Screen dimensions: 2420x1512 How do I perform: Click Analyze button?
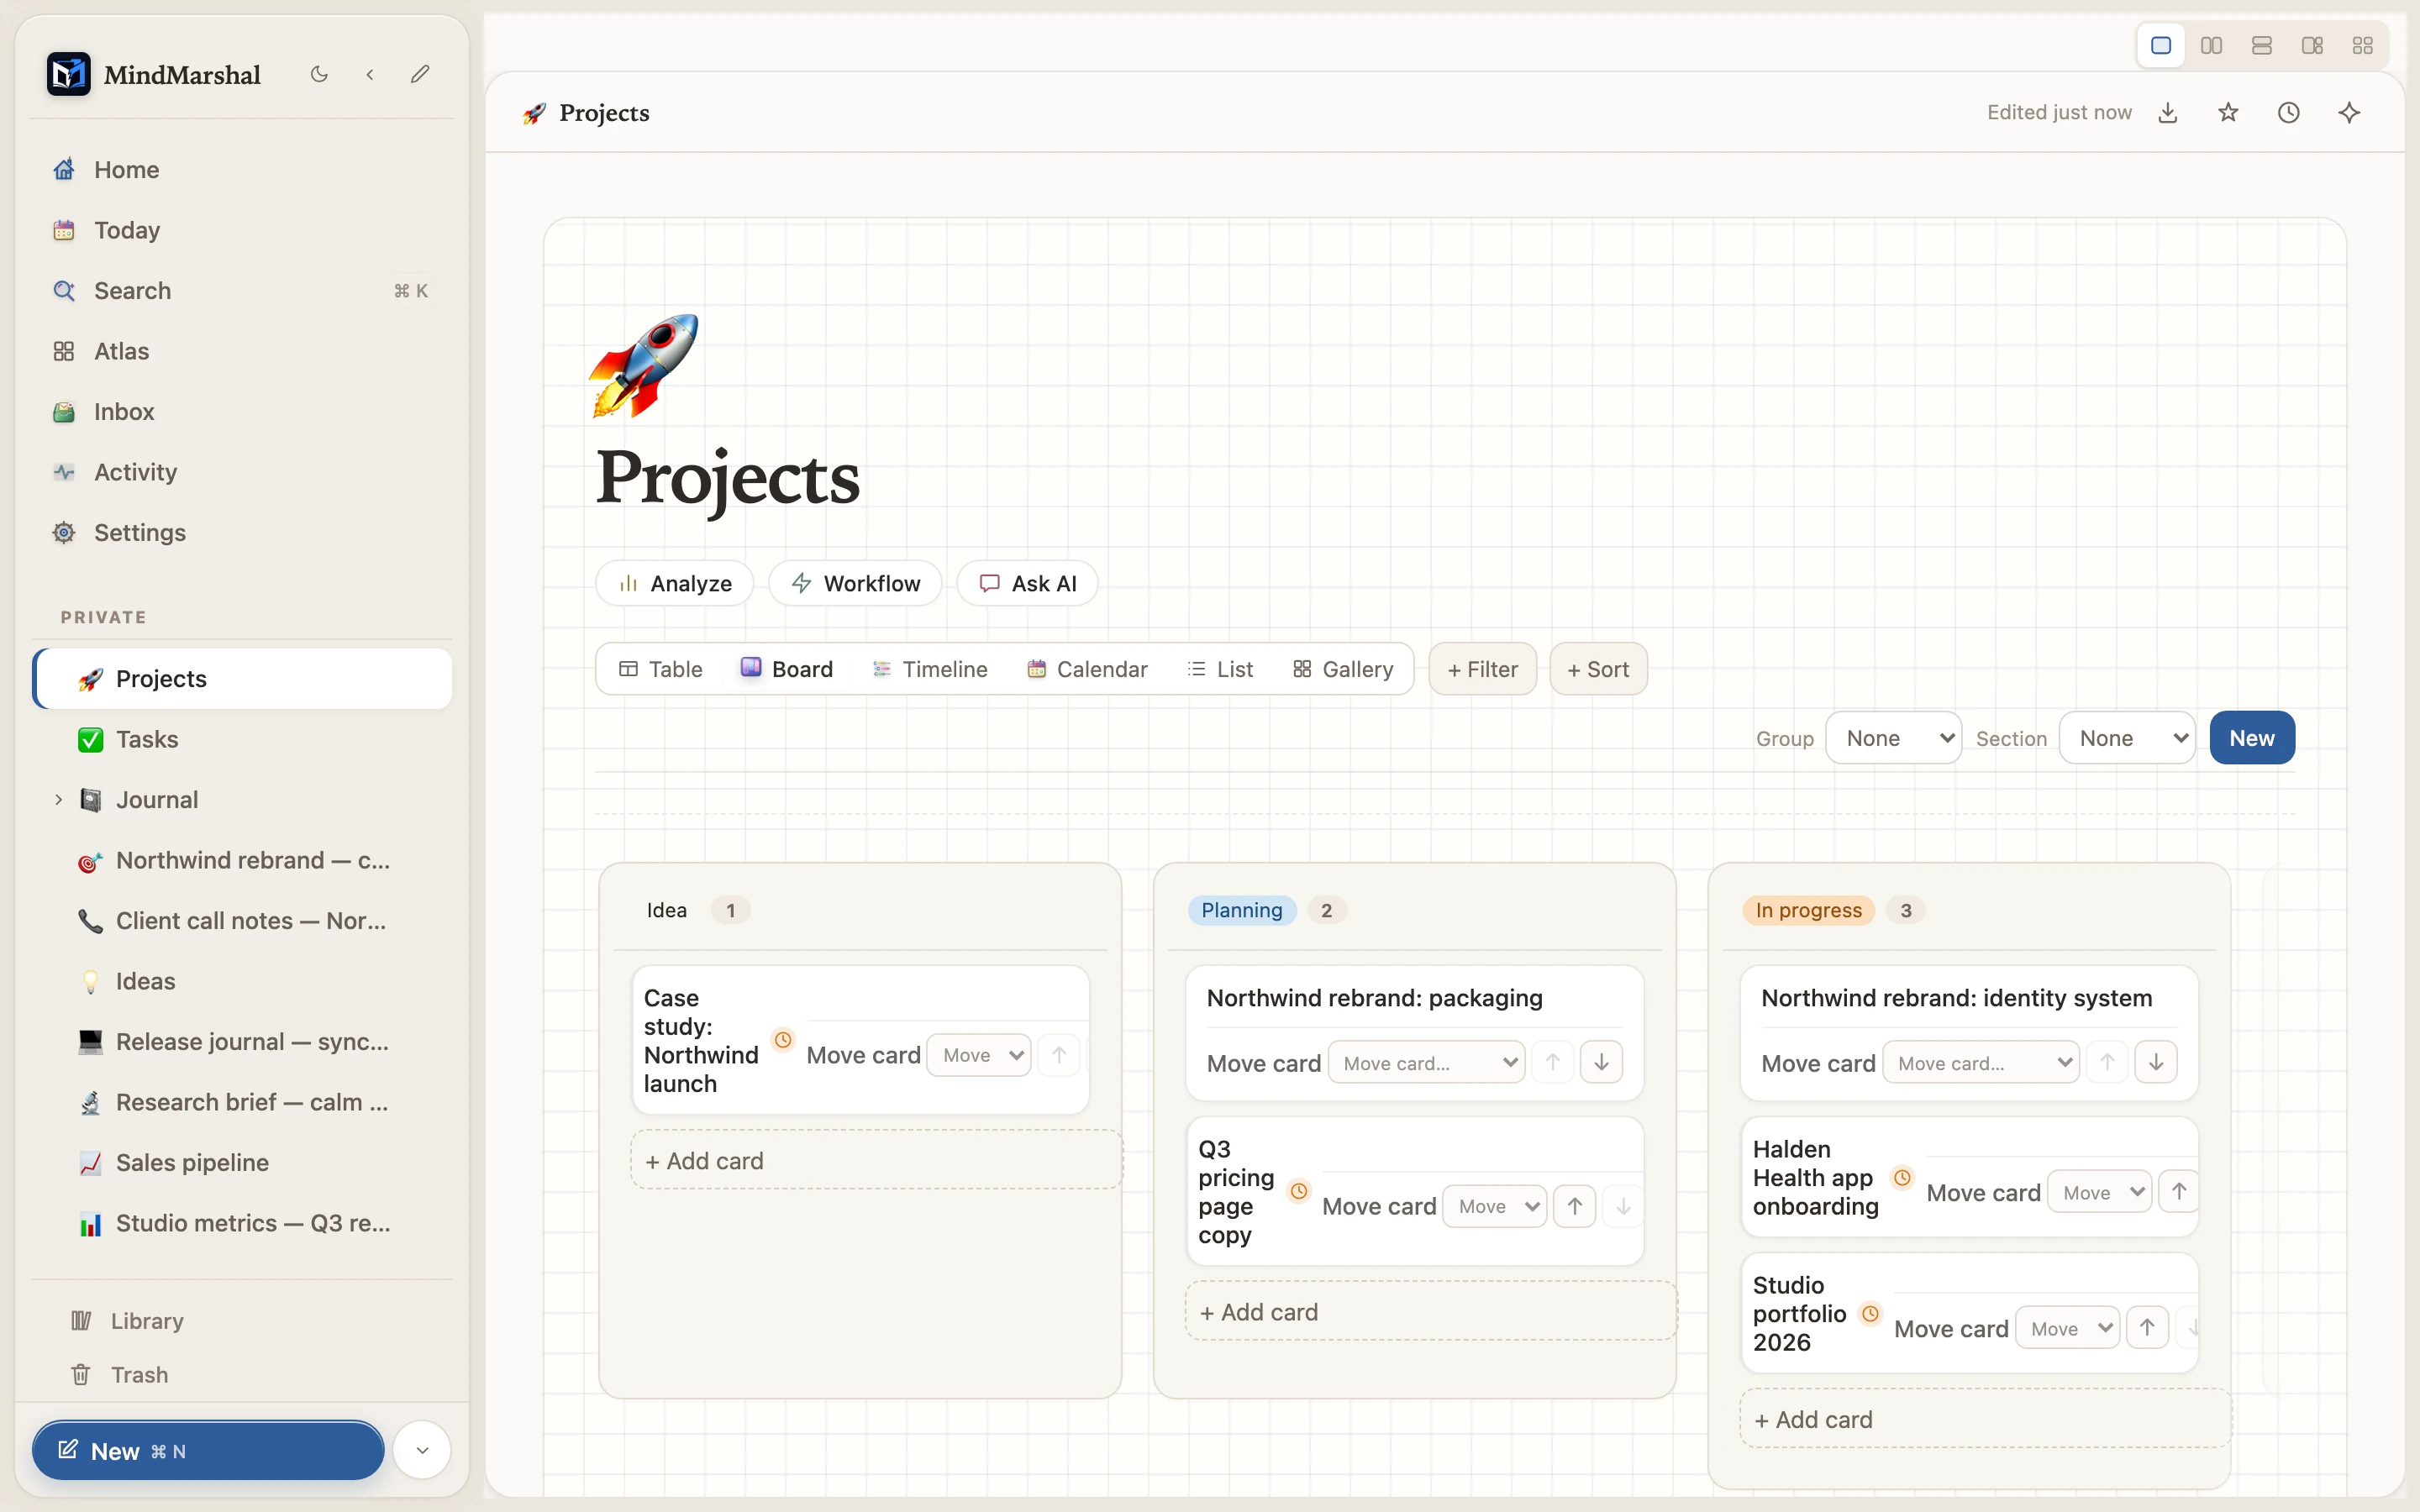click(675, 584)
